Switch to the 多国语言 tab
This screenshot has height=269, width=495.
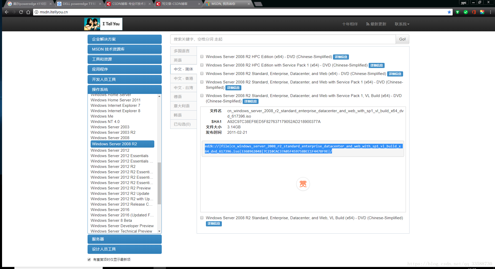[184, 51]
